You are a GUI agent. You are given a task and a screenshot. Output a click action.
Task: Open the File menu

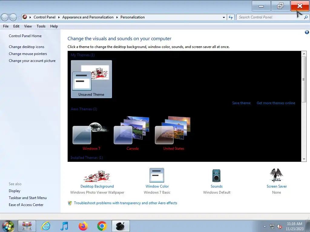[6, 26]
